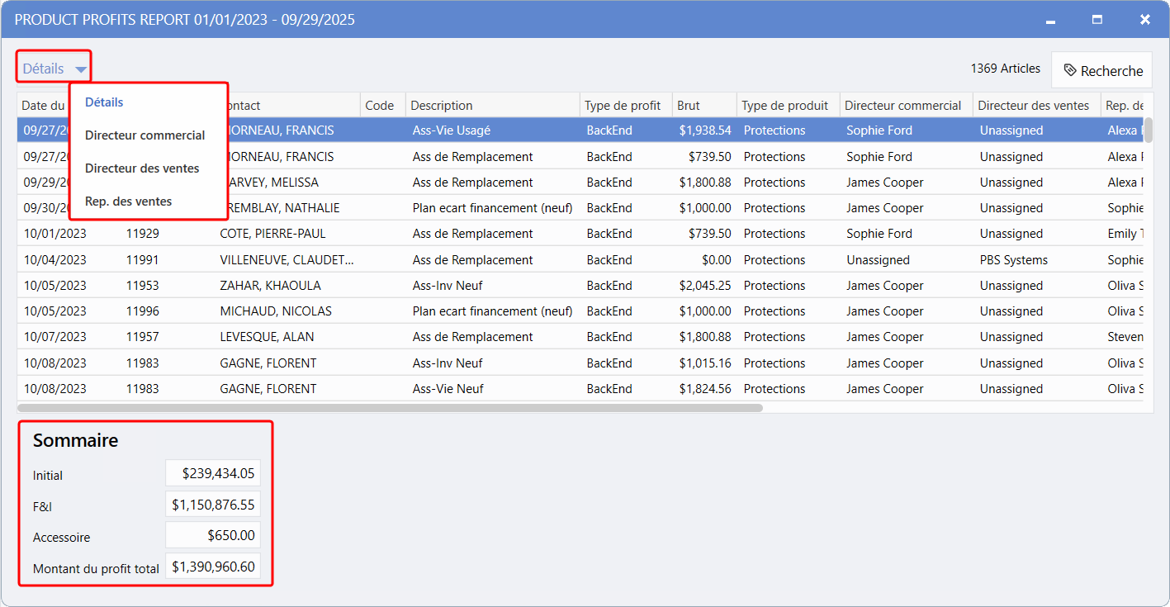Click the Initial profit amount field
1170x607 pixels.
[x=213, y=473]
